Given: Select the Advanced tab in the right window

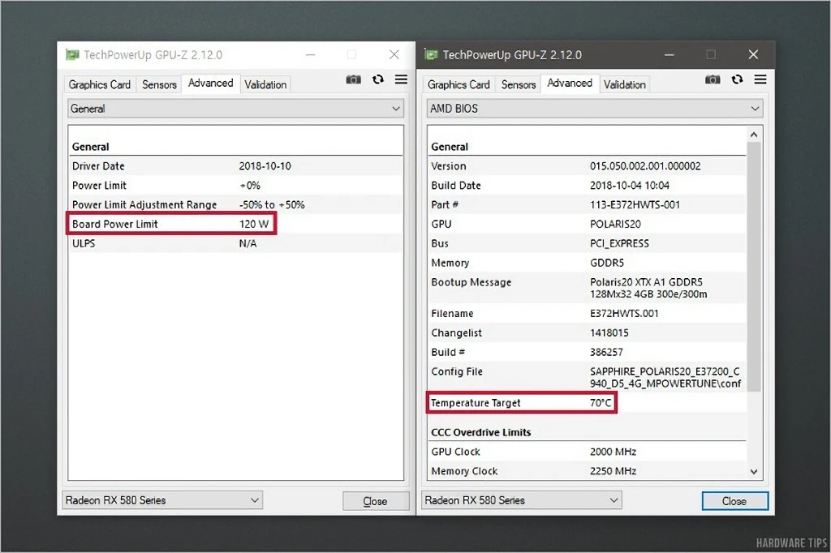Looking at the screenshot, I should [570, 84].
